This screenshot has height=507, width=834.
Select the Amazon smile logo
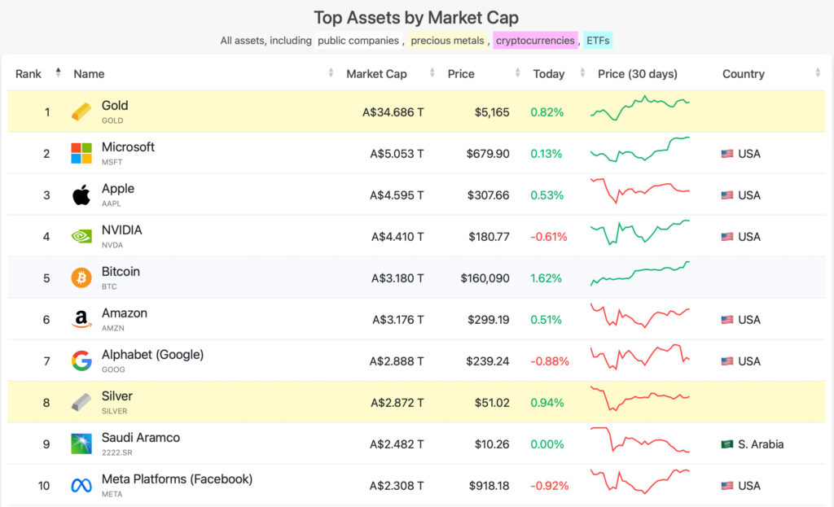point(80,318)
